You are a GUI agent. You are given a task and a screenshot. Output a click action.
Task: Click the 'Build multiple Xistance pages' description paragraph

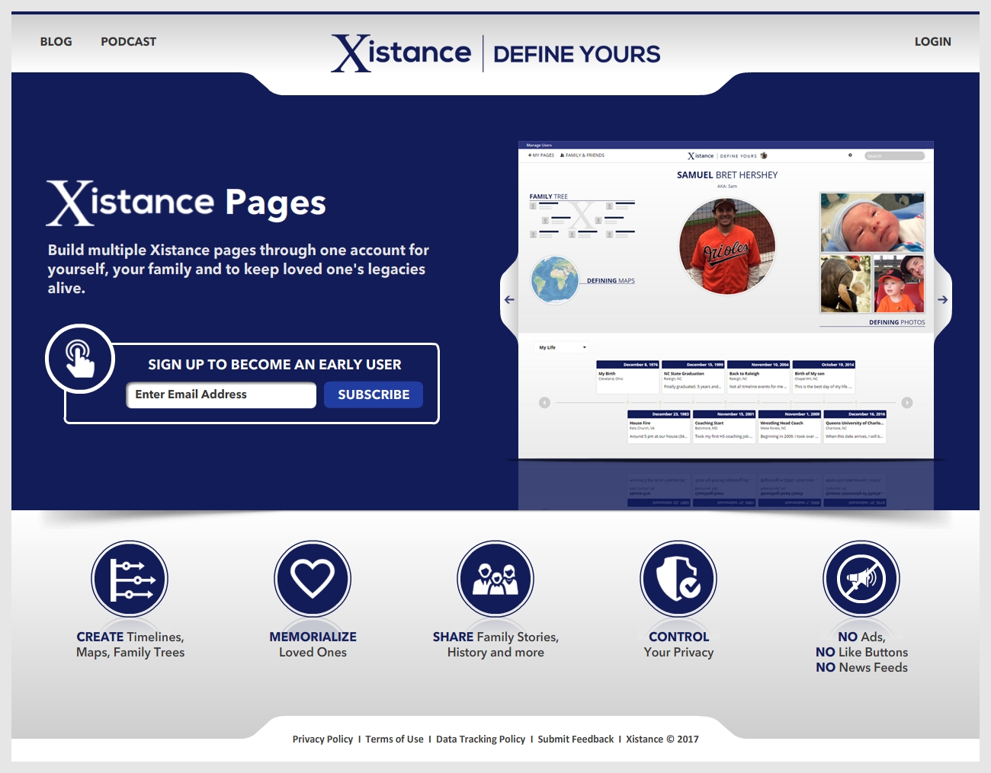coord(238,269)
